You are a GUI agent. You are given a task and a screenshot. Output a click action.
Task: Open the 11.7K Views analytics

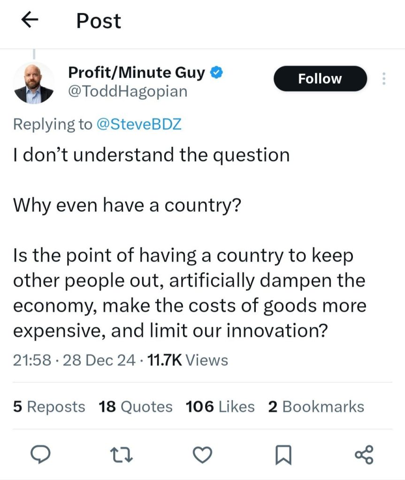pos(187,360)
